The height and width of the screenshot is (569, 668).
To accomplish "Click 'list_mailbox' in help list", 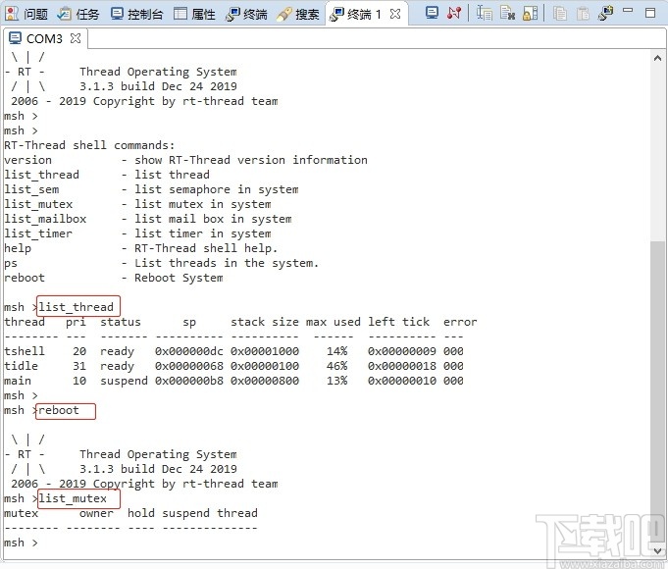I will click(45, 219).
